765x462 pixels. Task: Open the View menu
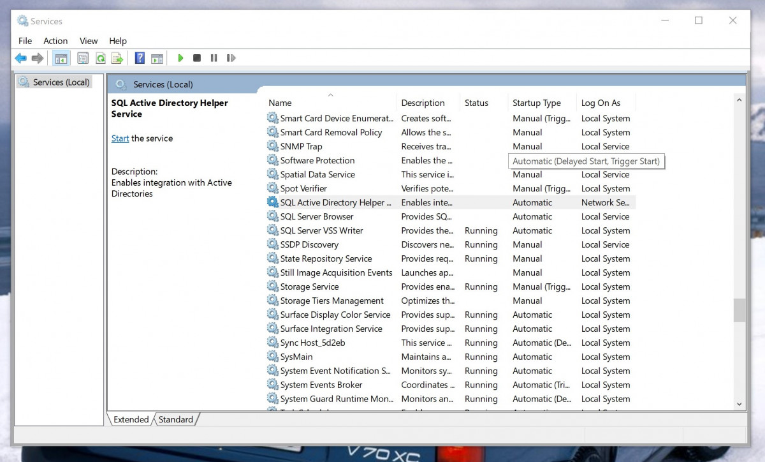(x=89, y=41)
